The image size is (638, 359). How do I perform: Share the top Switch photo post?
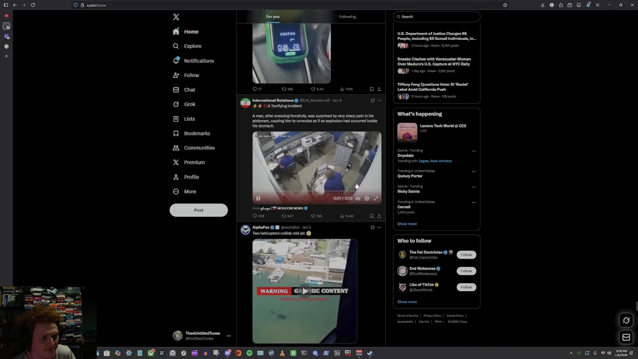pos(379,89)
